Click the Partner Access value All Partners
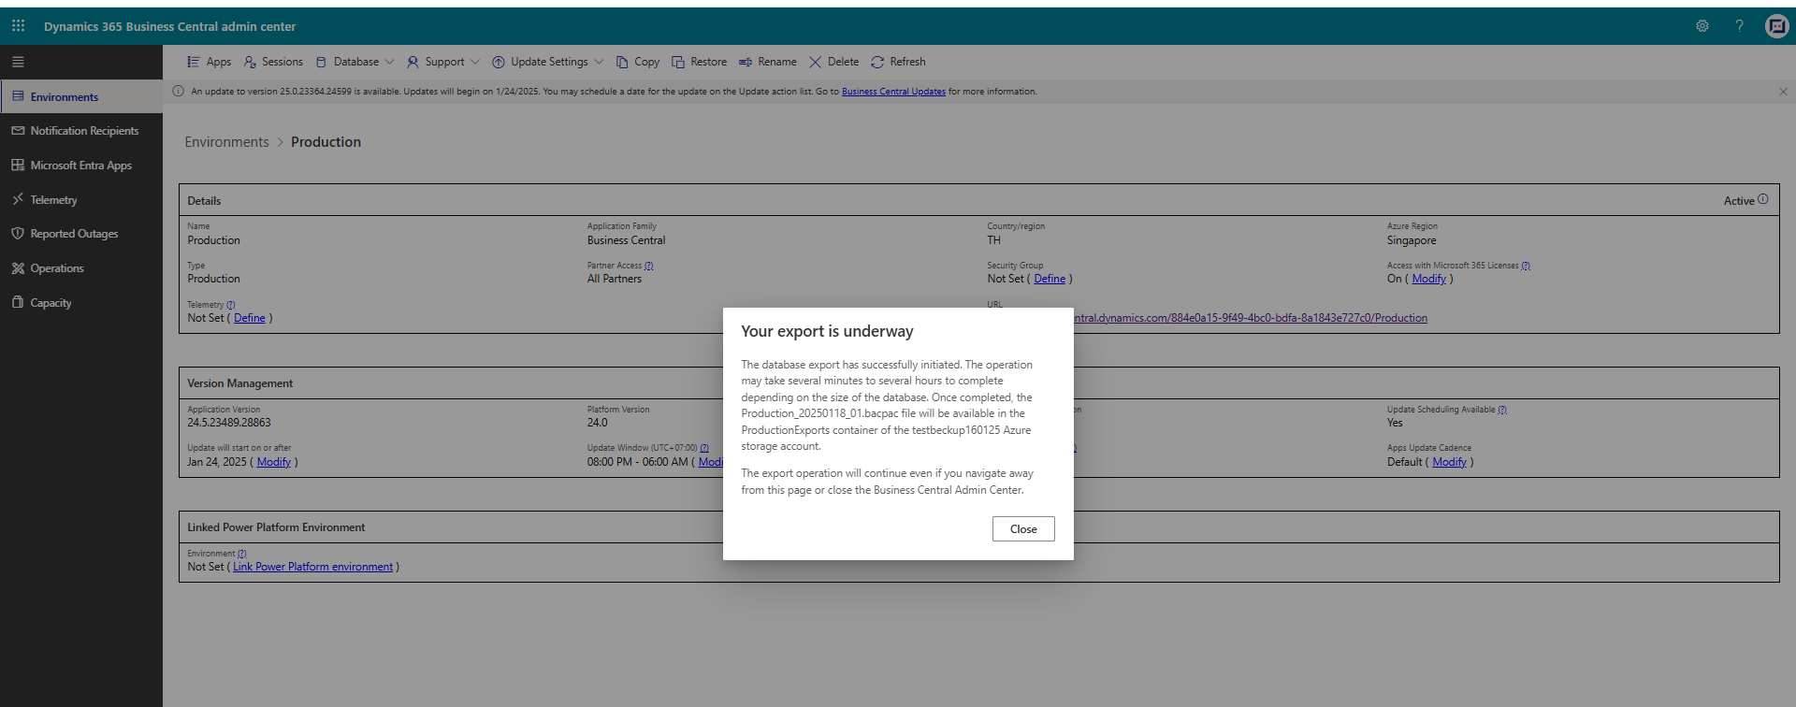 pyautogui.click(x=615, y=279)
